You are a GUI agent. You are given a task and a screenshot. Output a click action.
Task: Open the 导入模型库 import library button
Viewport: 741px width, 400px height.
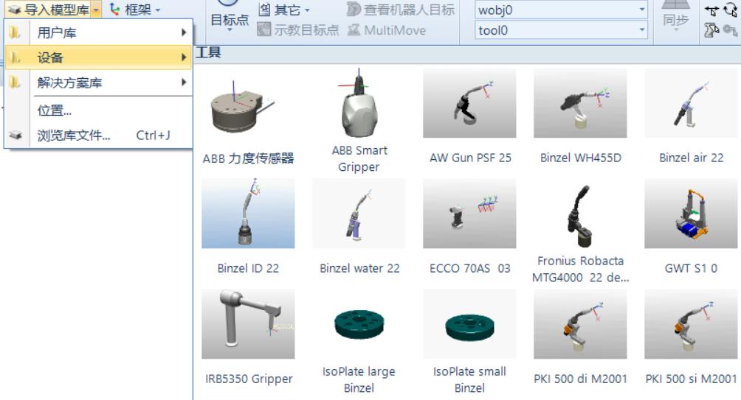pyautogui.click(x=49, y=10)
